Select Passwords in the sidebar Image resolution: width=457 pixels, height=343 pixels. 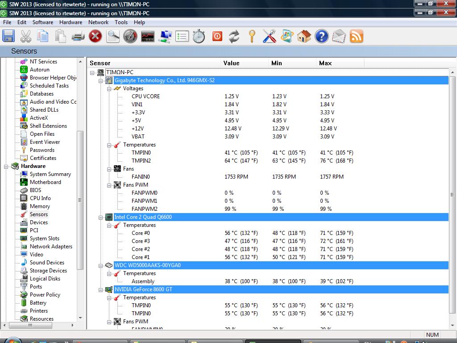click(x=42, y=150)
